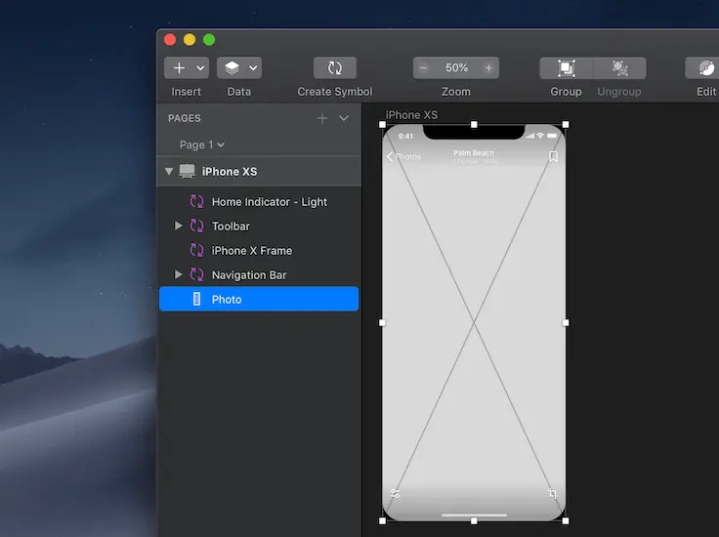Click the iPhone X Frame symbol icon
719x537 pixels.
pyautogui.click(x=196, y=250)
